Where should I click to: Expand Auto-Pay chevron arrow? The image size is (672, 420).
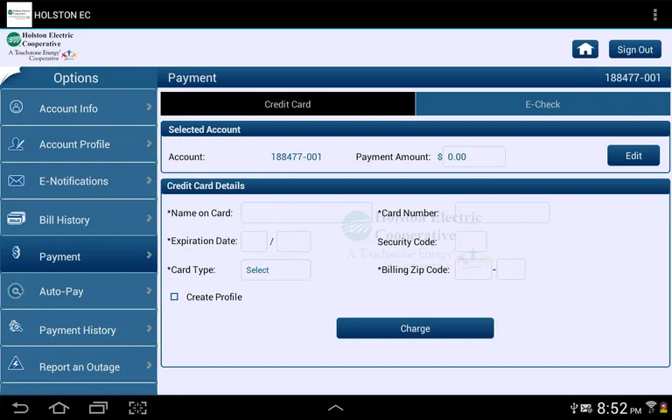149,290
